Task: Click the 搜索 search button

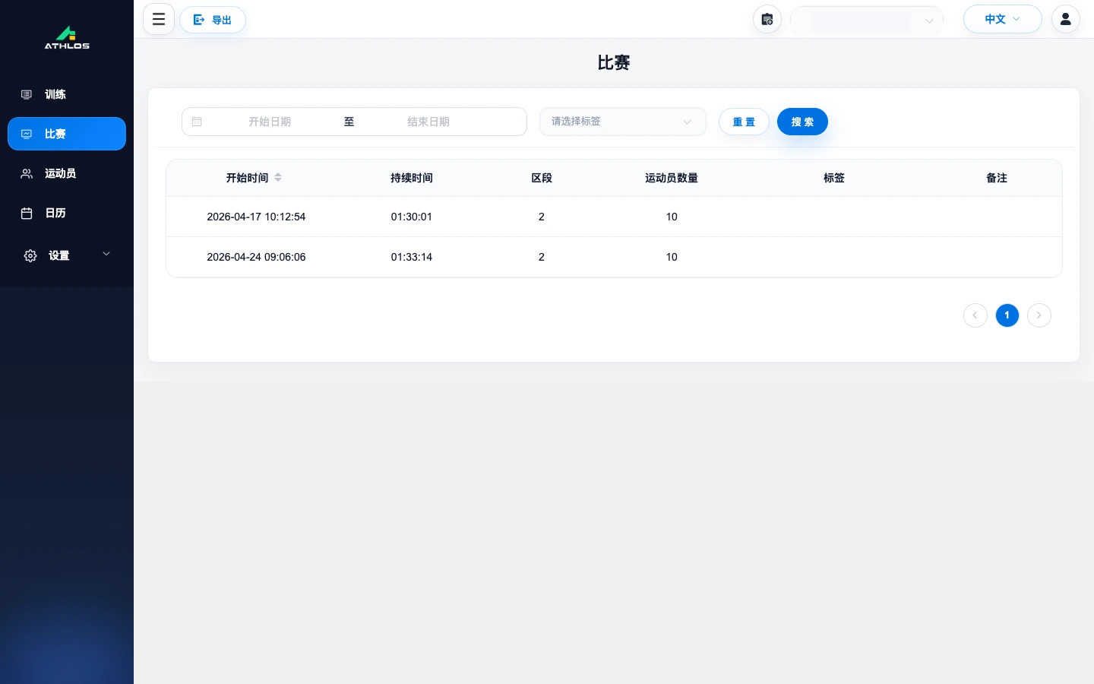Action: click(802, 122)
